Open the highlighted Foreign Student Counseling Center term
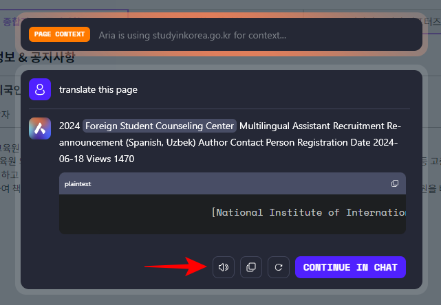The width and height of the screenshot is (441, 305). (x=160, y=126)
